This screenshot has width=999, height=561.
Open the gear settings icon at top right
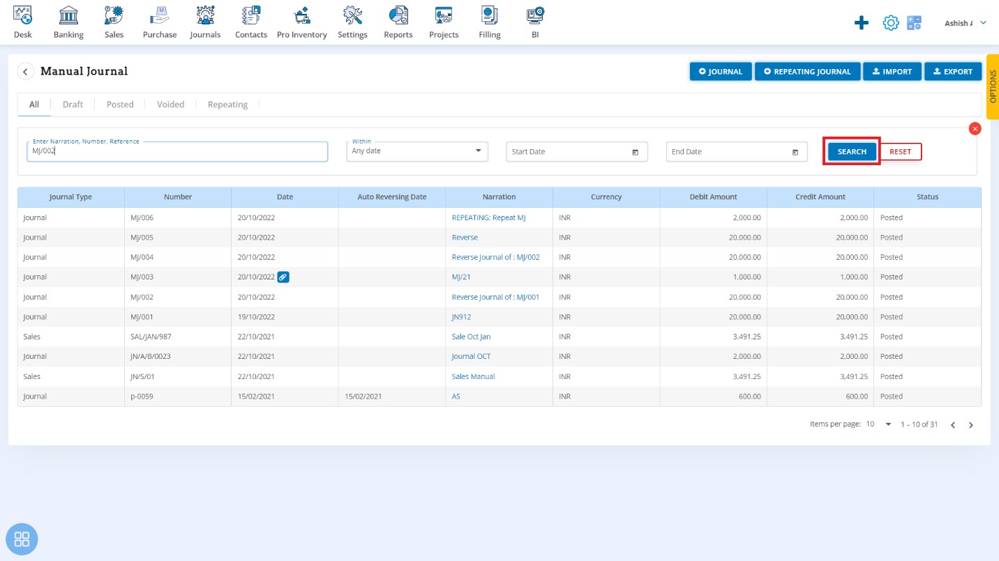click(x=891, y=23)
